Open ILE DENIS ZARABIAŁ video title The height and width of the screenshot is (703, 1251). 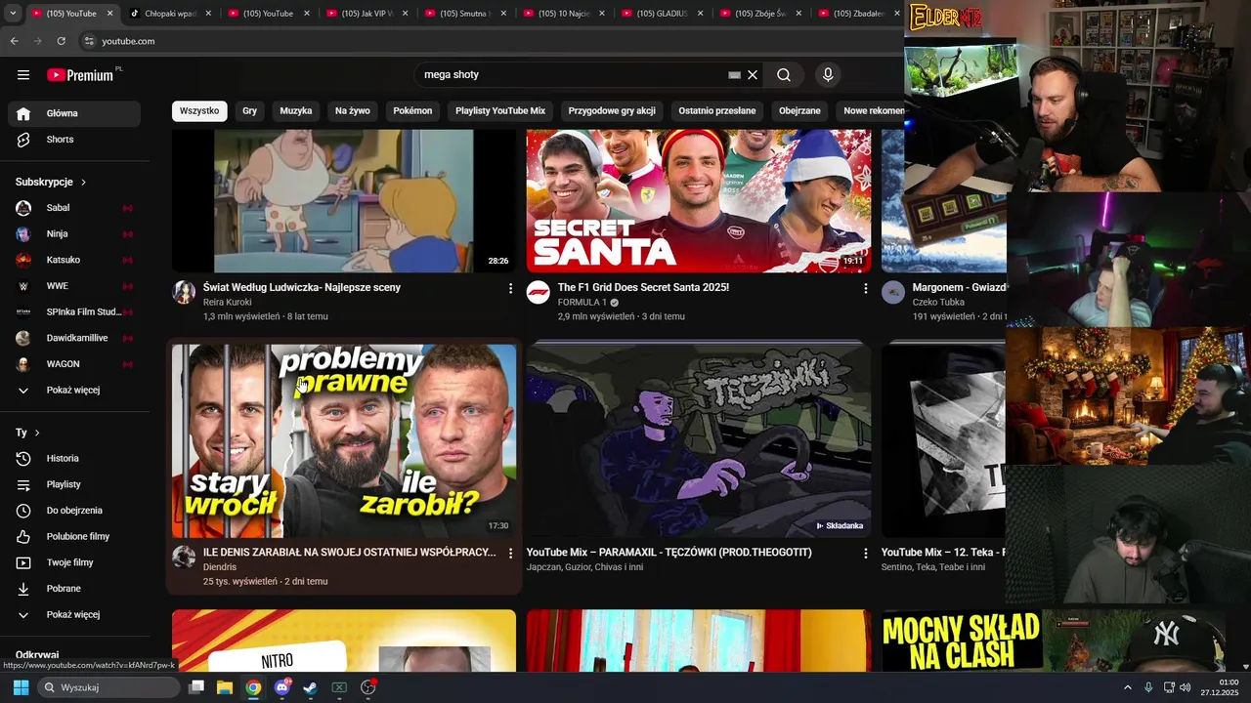click(x=349, y=553)
